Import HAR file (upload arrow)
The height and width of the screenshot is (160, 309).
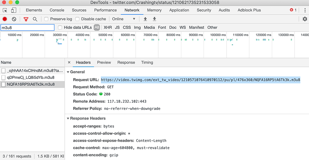[x=145, y=19]
